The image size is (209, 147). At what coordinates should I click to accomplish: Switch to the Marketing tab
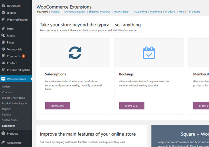(156, 12)
